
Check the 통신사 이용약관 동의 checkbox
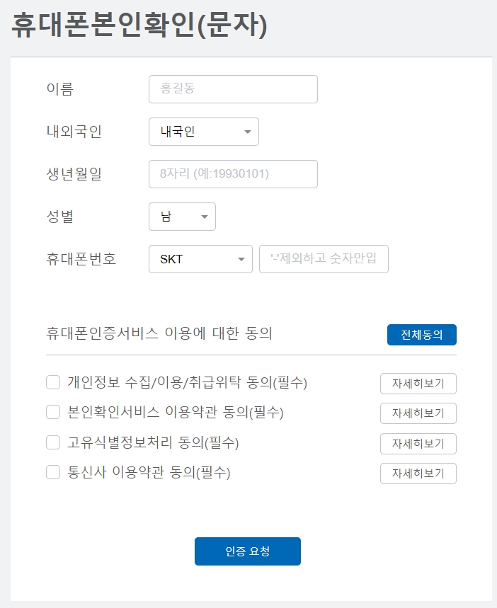[52, 474]
